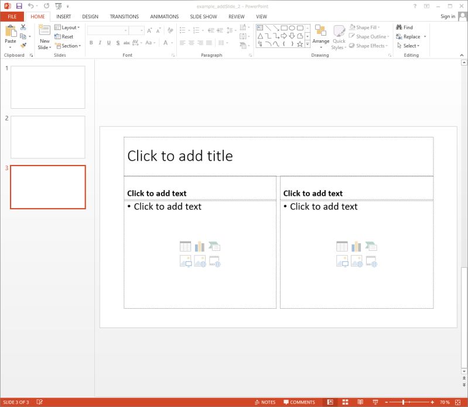Click the zoom slider handle
This screenshot has height=407, width=468.
point(403,402)
